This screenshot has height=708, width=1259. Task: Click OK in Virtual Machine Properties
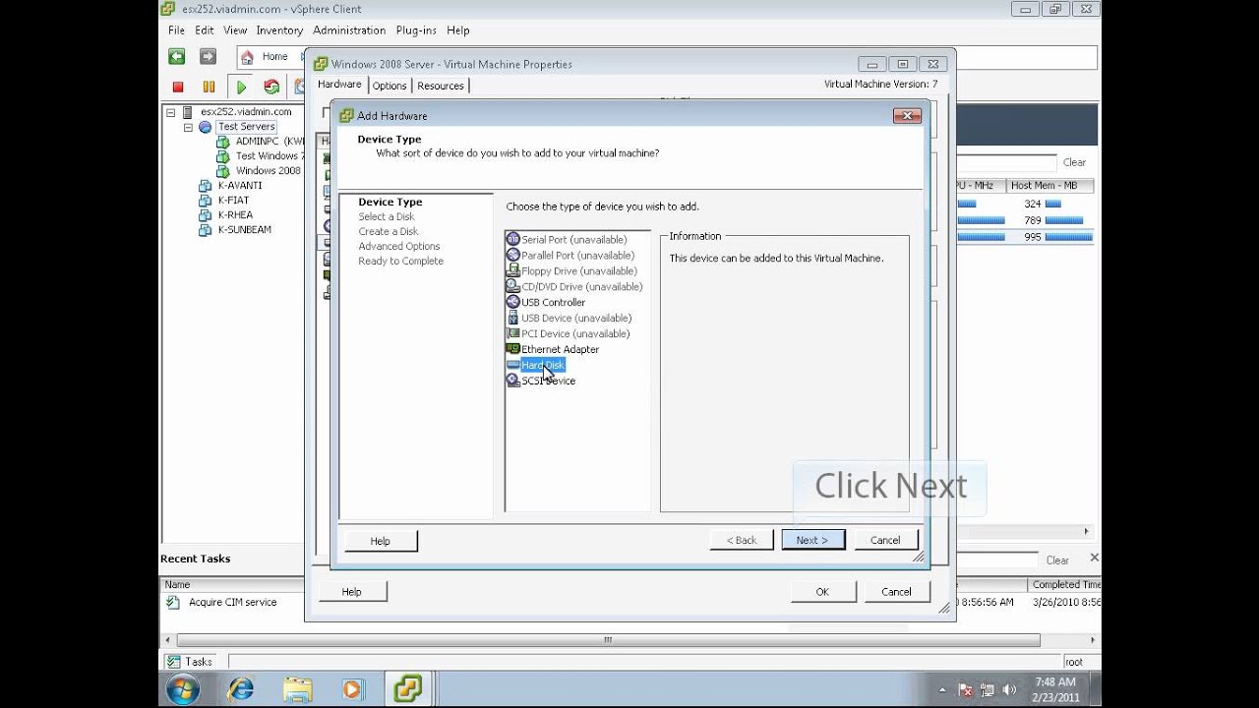(822, 591)
